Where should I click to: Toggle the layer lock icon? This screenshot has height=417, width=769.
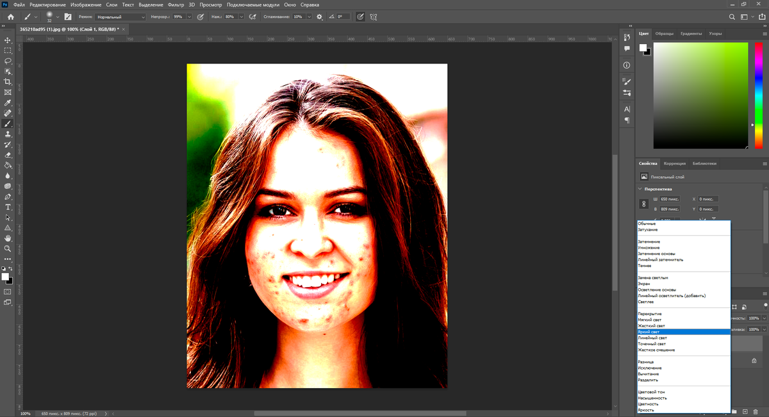[754, 361]
